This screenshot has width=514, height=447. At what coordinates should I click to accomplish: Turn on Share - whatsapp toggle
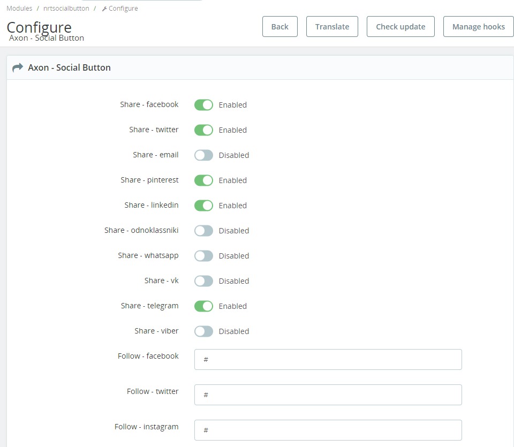point(203,256)
